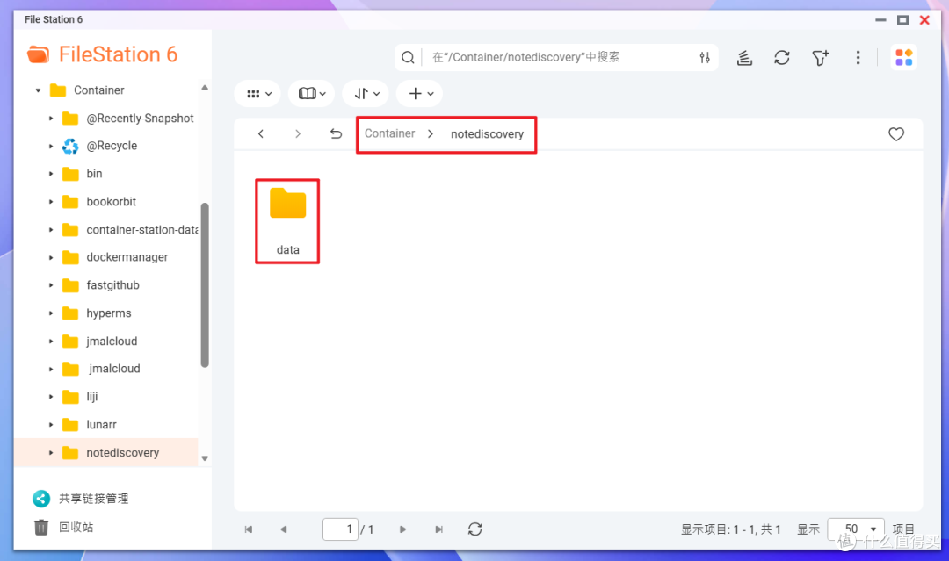949x561 pixels.
Task: Go forward with right chevron arrow
Action: point(298,133)
